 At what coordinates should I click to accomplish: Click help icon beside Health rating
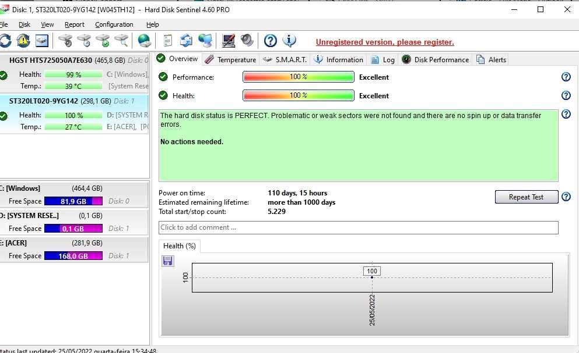click(x=566, y=95)
